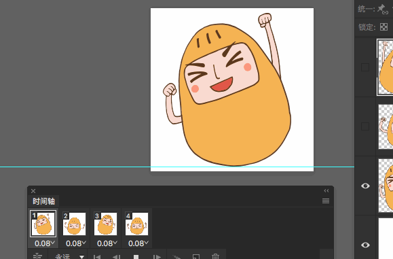Open frame 4 delay dropdown 0.08
Viewport: 393px width, 259px height.
[x=138, y=243]
